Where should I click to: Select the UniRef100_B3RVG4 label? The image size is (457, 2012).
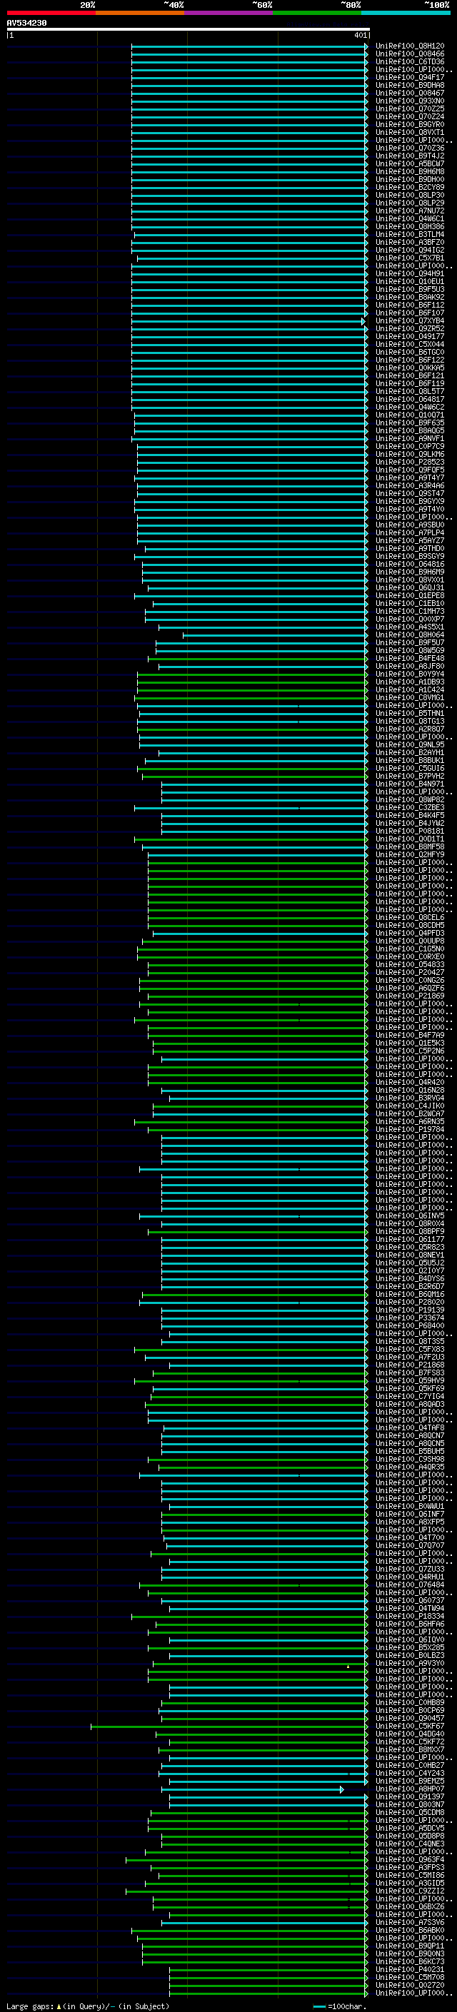(409, 1098)
